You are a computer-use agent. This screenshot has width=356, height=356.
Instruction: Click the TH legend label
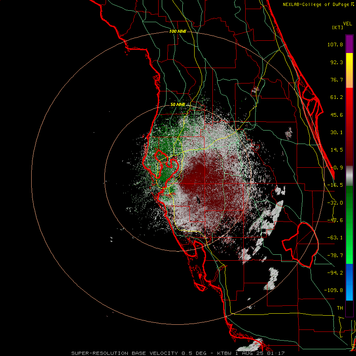[x=340, y=308]
